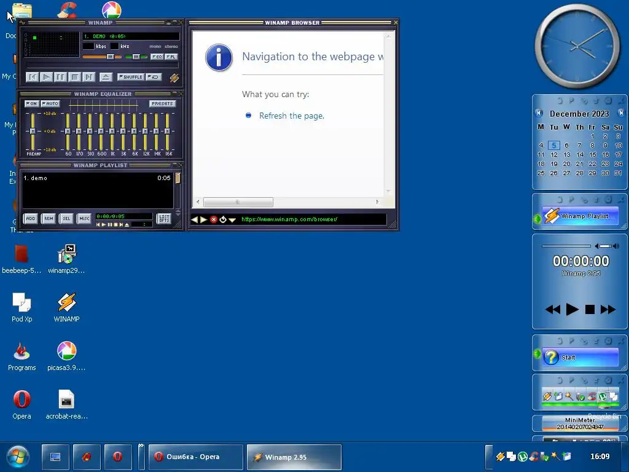Switch to 'Ошибка - Opera' taskbar button
Screen dimensions: 629x472
tap(196, 457)
